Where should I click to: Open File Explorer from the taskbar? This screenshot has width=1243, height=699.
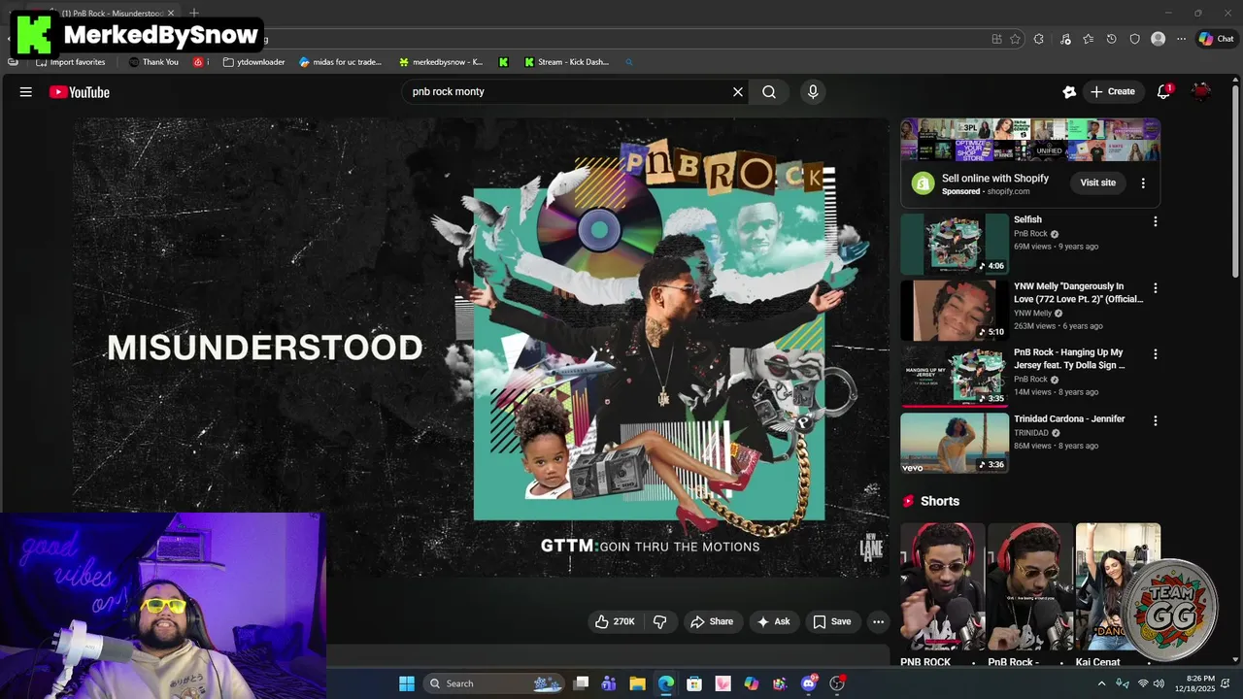637,683
